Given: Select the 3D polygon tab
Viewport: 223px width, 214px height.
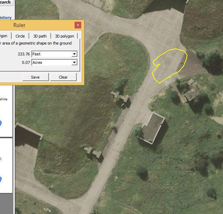Looking at the screenshot, I should (x=64, y=36).
